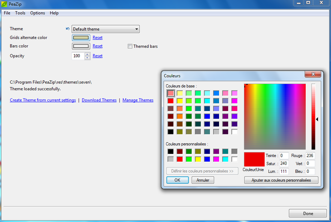The width and height of the screenshot is (331, 222).
Task: Reset the Bars color
Action: pos(97,46)
